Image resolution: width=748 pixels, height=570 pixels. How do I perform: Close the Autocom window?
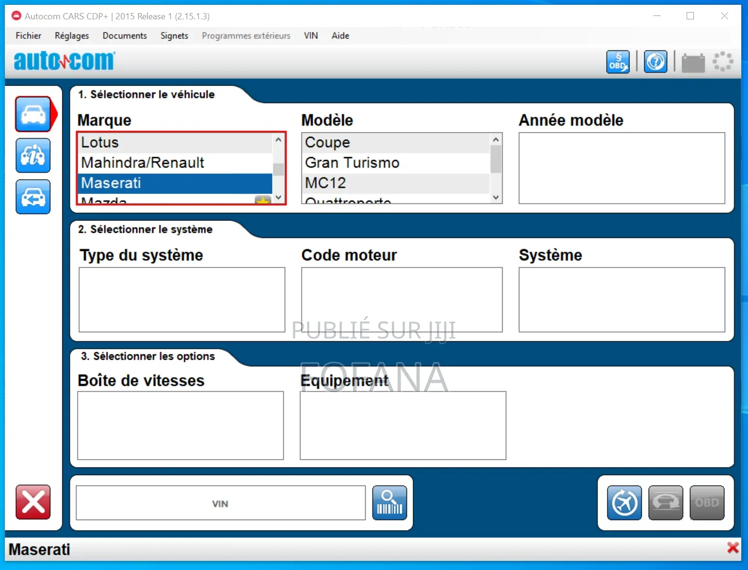click(x=724, y=16)
